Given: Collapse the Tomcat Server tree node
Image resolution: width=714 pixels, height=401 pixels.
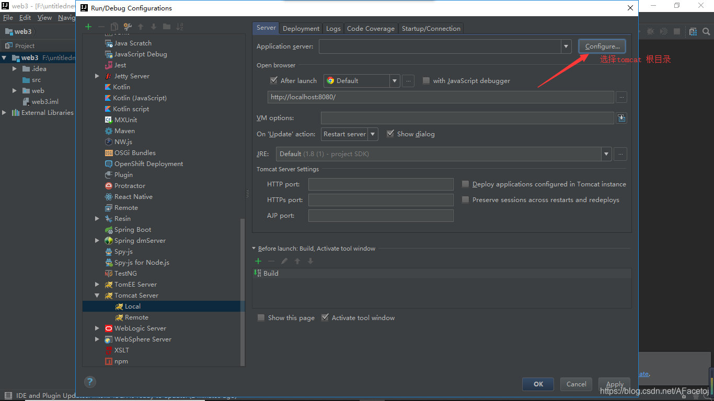Looking at the screenshot, I should (x=97, y=296).
